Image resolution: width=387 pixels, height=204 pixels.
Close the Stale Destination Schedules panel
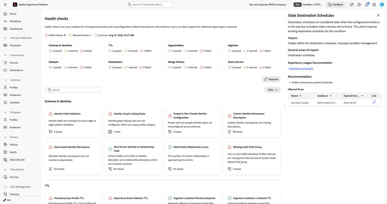(x=378, y=15)
